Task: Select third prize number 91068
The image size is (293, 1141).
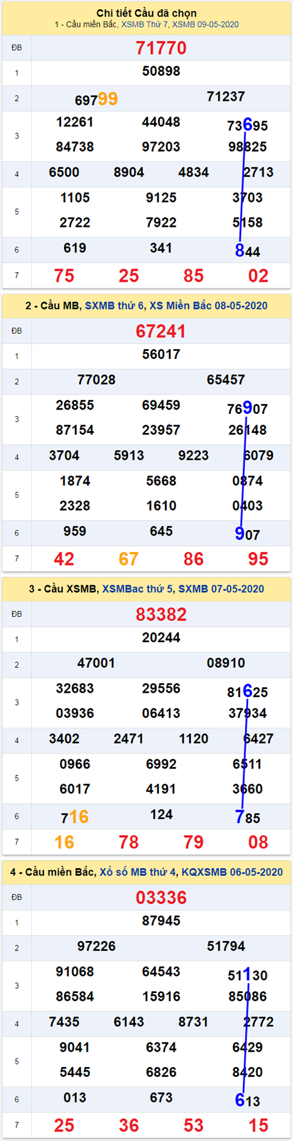Action: [75, 972]
